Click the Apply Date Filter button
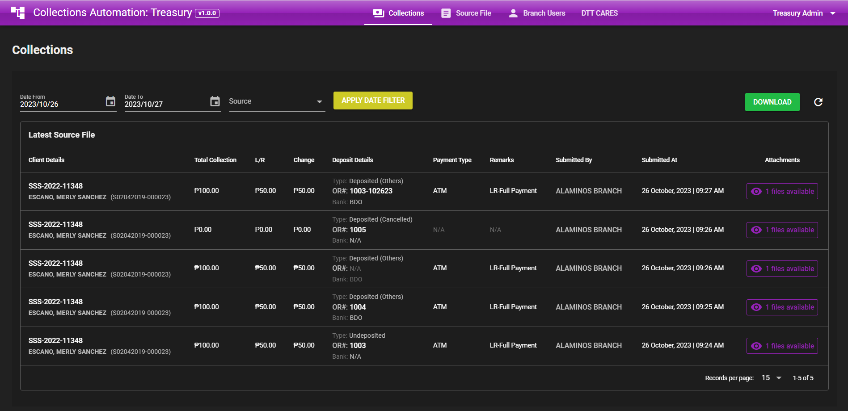 coord(373,101)
